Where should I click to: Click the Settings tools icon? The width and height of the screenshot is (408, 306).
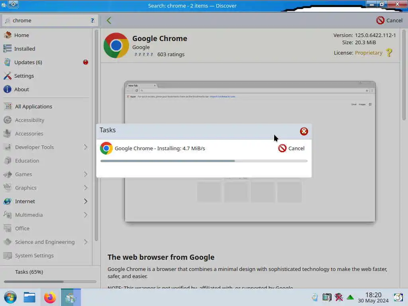pyautogui.click(x=8, y=75)
